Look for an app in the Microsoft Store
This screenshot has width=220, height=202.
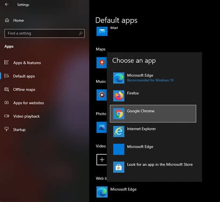(153, 167)
